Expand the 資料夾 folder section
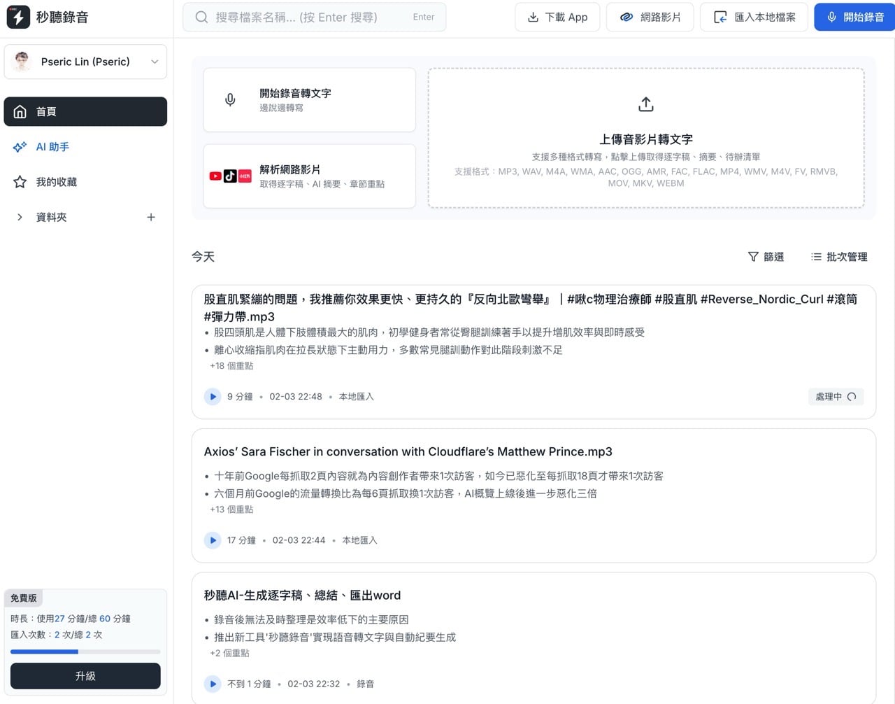Screen dimensions: 895x704 (20, 217)
